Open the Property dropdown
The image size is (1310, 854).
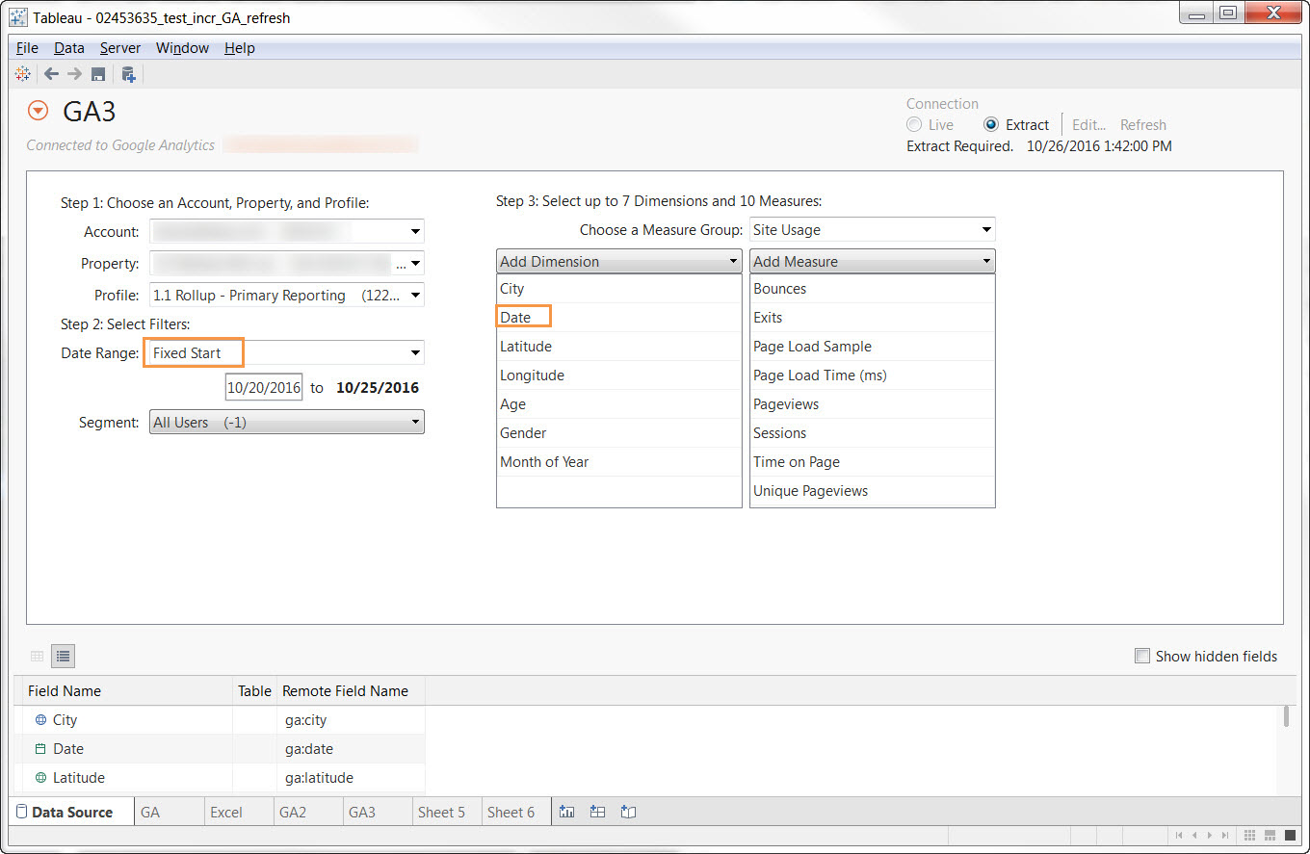click(286, 264)
